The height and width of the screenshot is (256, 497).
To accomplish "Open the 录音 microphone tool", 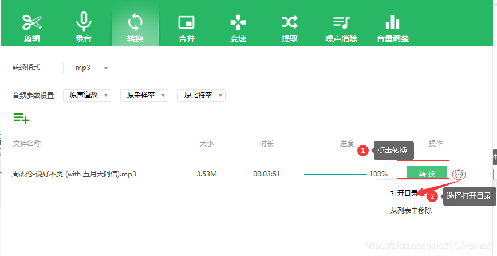I will (84, 28).
